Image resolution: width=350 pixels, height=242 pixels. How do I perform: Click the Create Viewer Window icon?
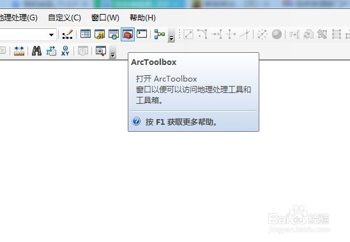(101, 51)
